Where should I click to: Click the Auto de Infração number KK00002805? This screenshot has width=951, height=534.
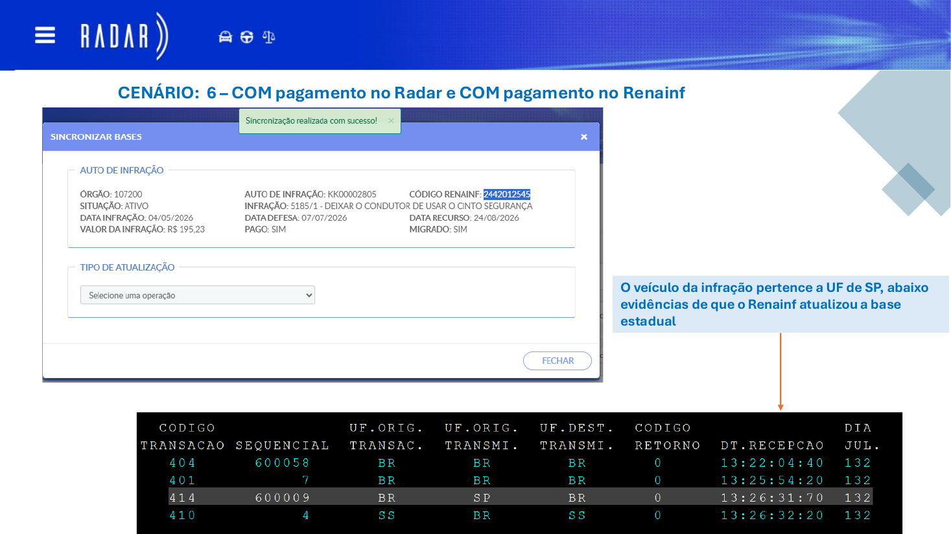tap(352, 194)
